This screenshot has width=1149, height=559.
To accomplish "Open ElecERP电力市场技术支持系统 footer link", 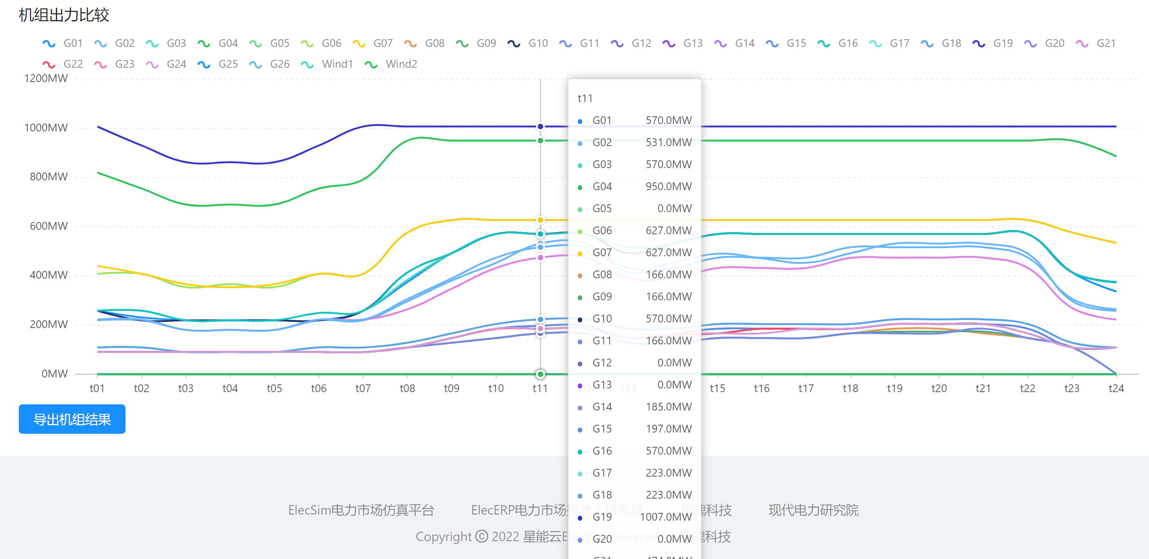I will (x=557, y=510).
